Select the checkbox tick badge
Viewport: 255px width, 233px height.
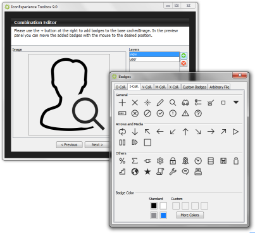211,103
